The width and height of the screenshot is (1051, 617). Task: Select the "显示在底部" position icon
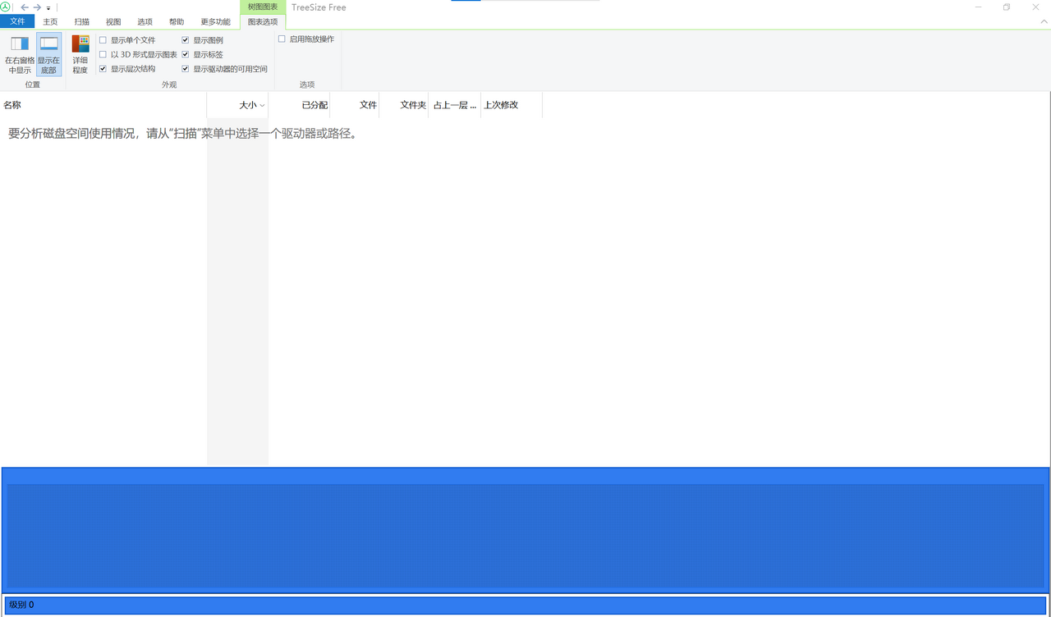(x=48, y=54)
